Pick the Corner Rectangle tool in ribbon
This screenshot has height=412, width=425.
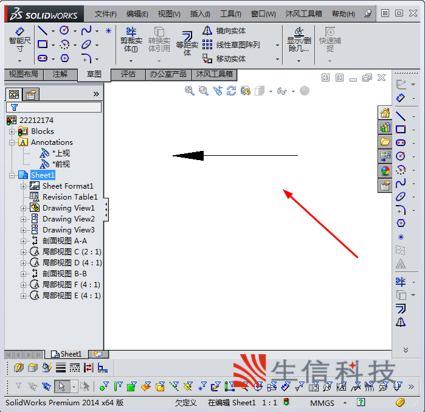[43, 44]
